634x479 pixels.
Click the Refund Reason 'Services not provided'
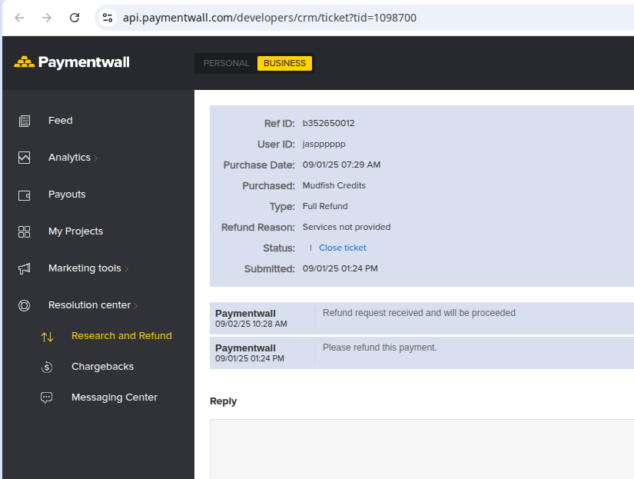tap(347, 227)
